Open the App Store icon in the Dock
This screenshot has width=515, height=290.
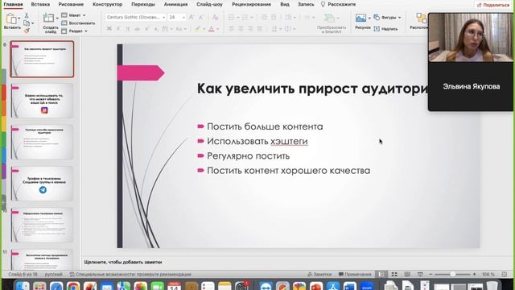click(x=333, y=287)
